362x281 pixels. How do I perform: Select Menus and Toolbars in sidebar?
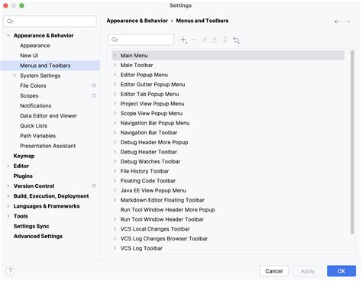pos(50,66)
